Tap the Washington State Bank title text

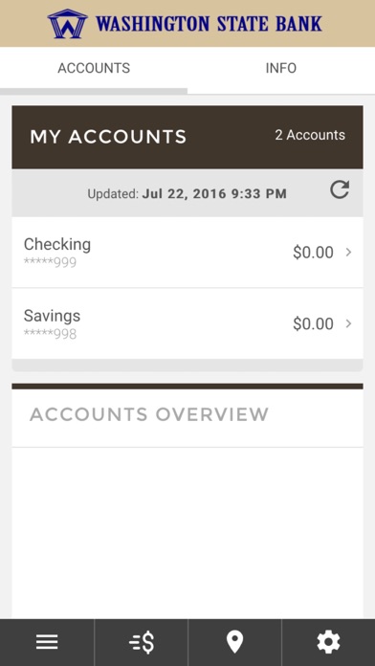tap(209, 24)
